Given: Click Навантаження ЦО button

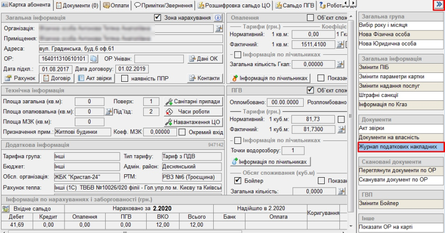Looking at the screenshot, I should (193, 122).
